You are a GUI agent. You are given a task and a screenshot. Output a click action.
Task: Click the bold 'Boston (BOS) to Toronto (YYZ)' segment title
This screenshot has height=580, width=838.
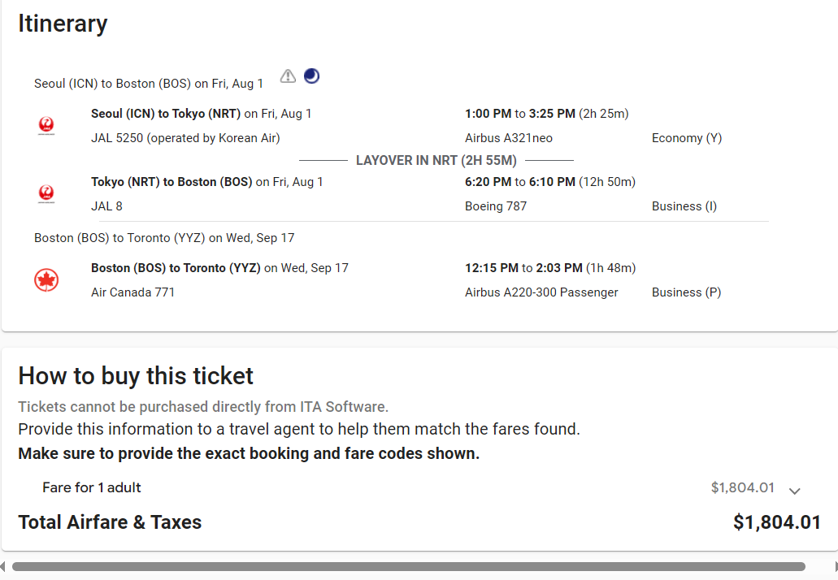pyautogui.click(x=176, y=267)
